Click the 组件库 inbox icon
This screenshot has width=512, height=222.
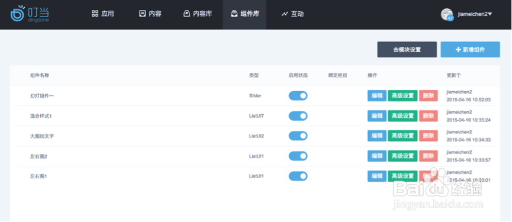click(234, 14)
